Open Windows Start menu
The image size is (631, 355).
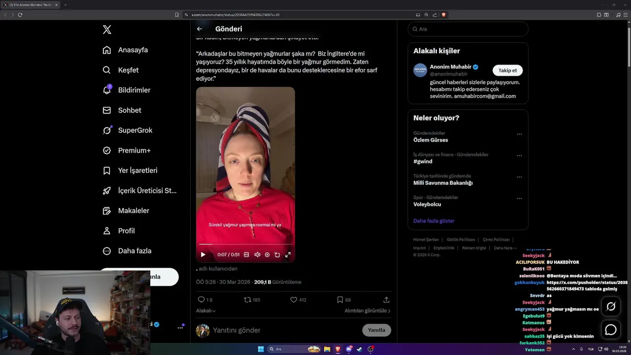261,349
